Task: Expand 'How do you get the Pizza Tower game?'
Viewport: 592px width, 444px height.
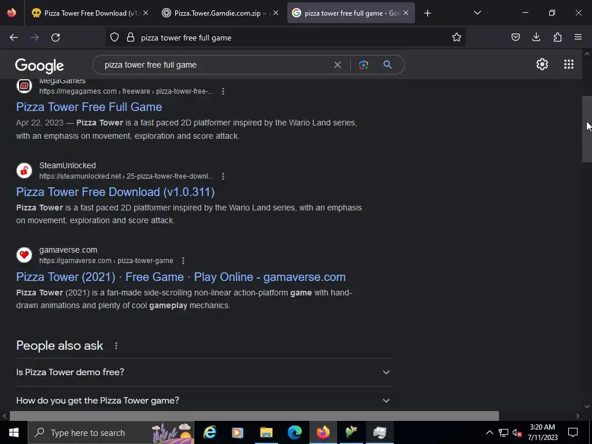Action: (x=204, y=401)
